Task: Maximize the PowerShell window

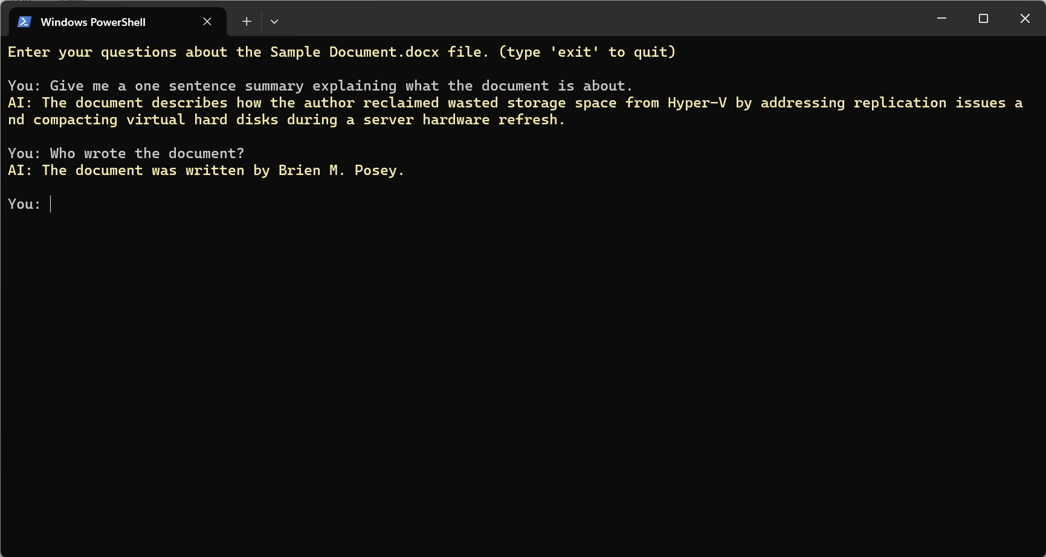Action: coord(983,19)
